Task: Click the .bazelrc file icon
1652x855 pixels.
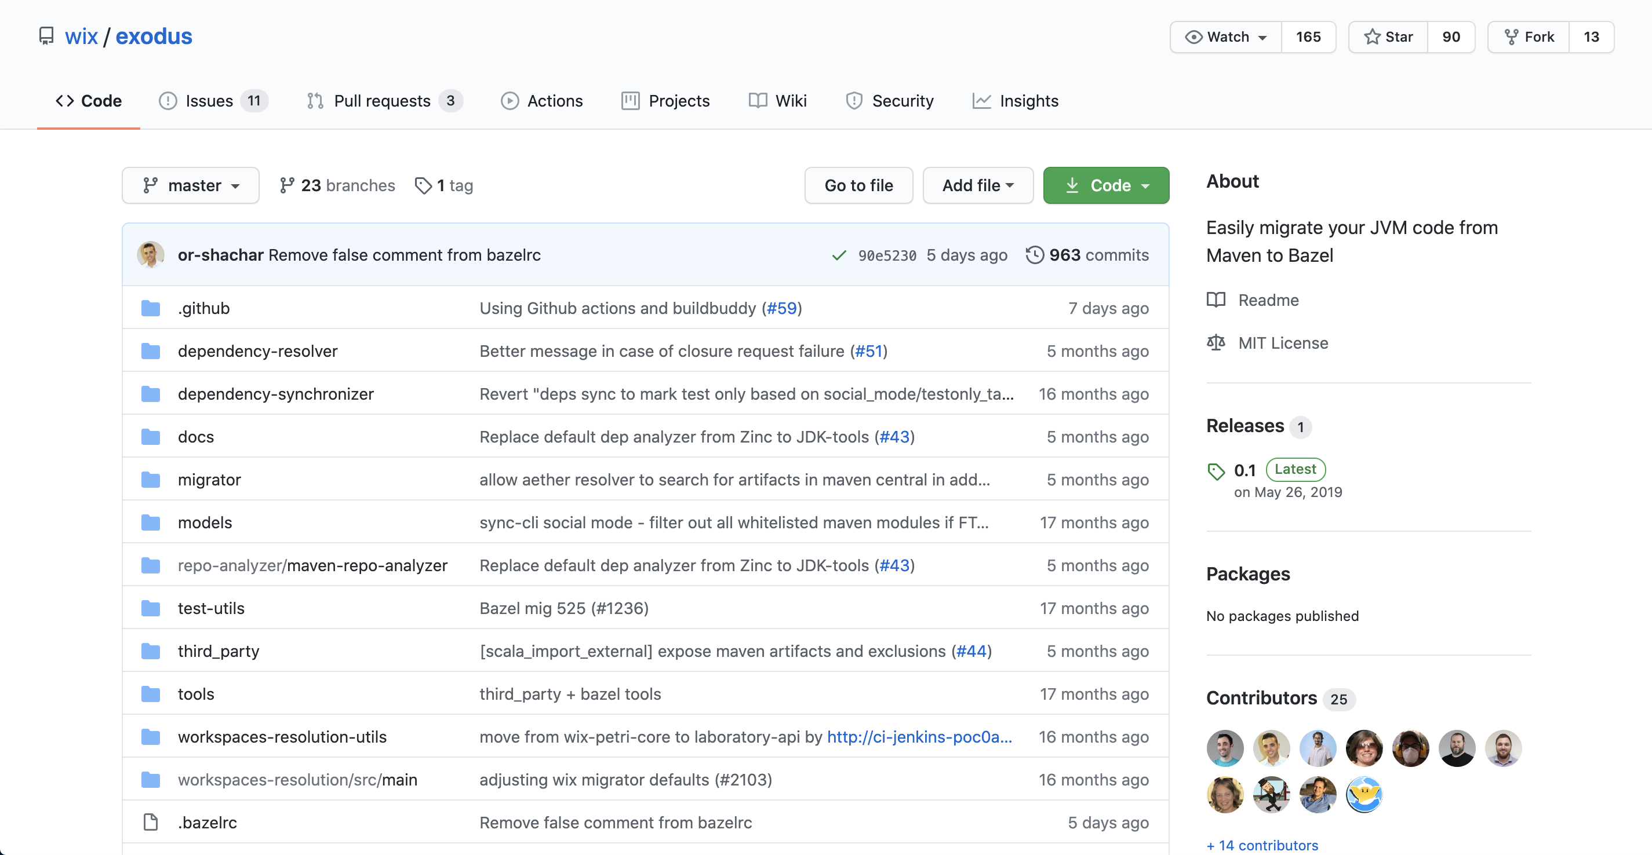Action: coord(151,823)
